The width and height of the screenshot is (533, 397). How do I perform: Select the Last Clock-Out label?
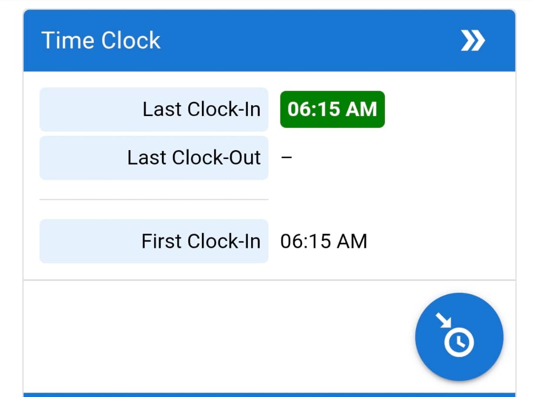194,158
